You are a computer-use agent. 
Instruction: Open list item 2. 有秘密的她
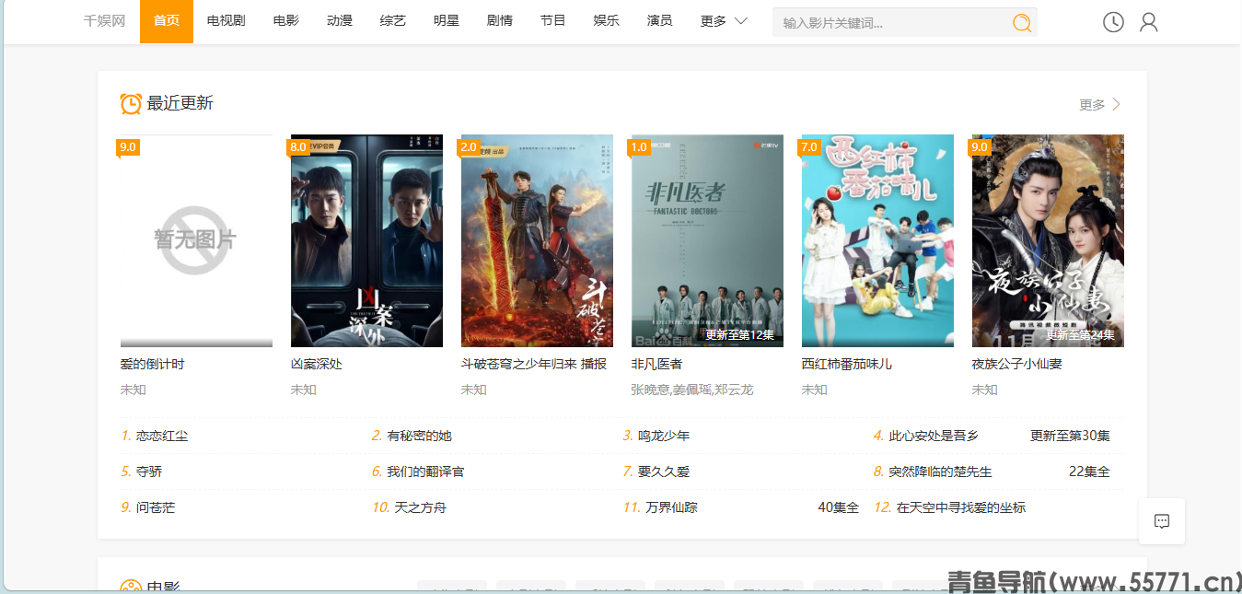pyautogui.click(x=412, y=437)
